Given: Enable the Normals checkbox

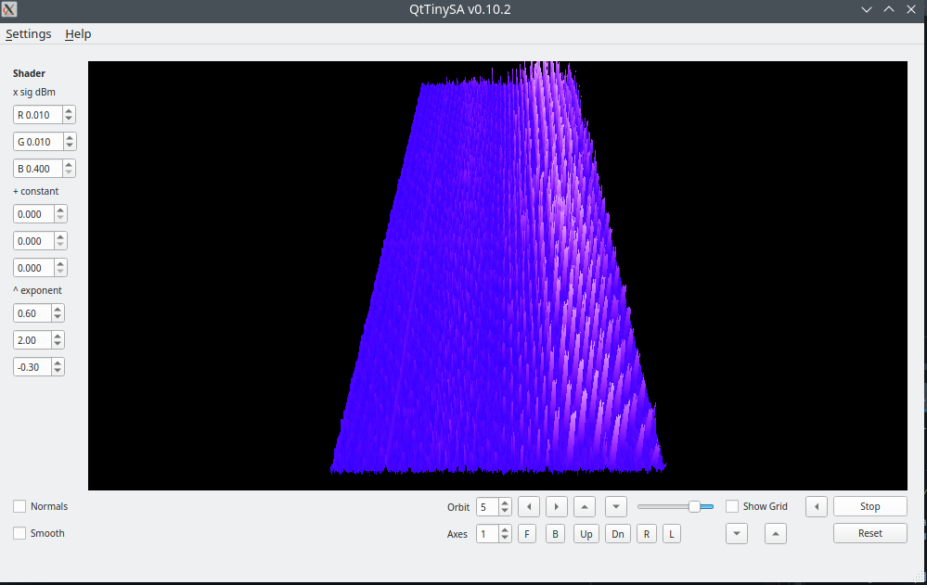Looking at the screenshot, I should (19, 506).
